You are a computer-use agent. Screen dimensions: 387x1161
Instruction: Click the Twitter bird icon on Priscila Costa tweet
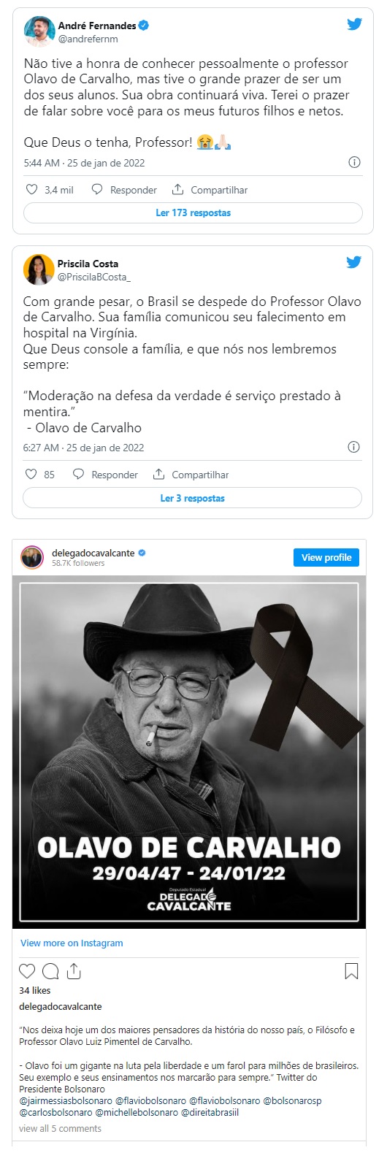[x=353, y=262]
